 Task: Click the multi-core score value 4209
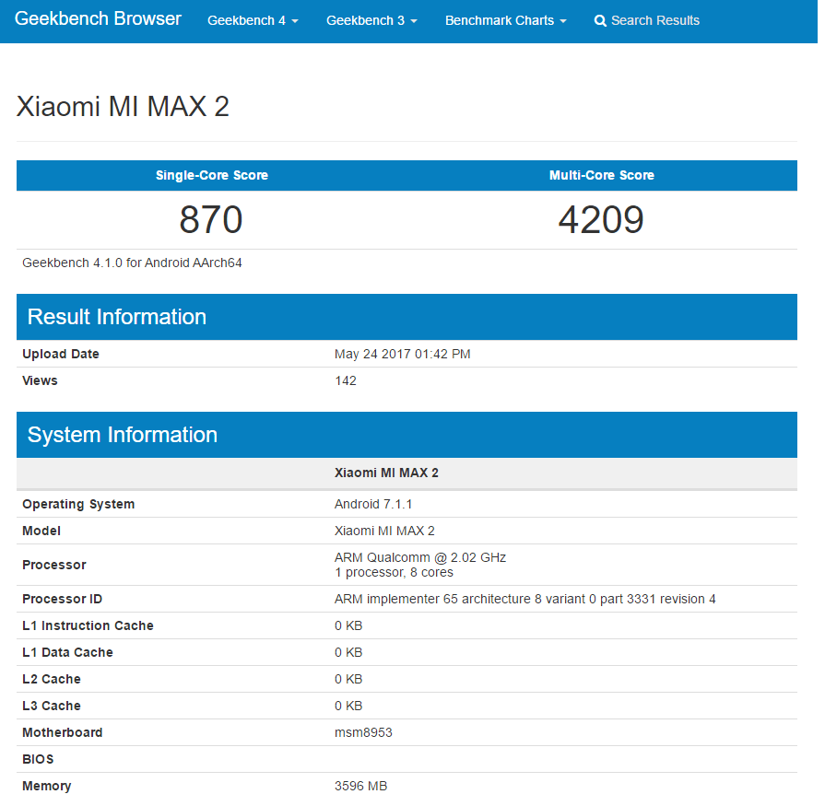[x=601, y=220]
